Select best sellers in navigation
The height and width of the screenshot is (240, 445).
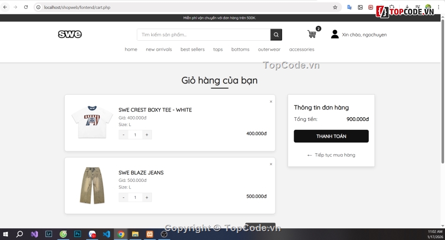193,50
